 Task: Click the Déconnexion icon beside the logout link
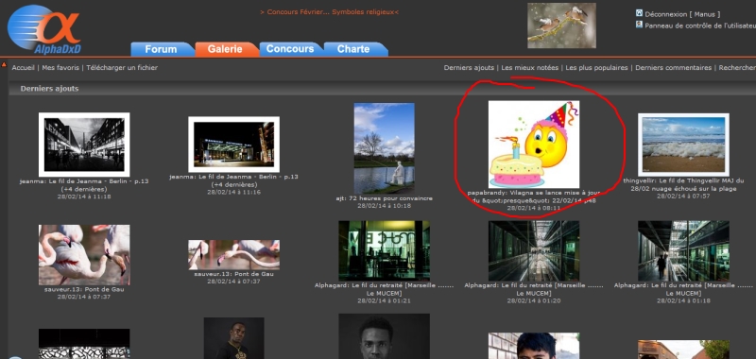click(x=640, y=13)
